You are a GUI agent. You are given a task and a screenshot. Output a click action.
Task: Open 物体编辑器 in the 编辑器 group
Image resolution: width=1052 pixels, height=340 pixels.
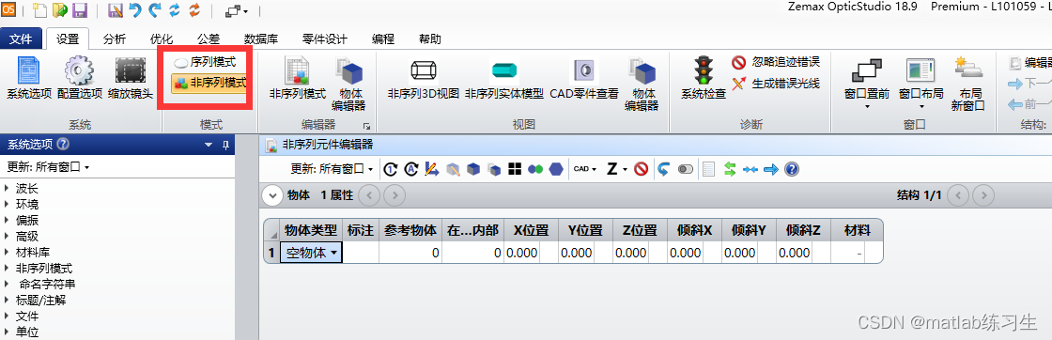348,84
